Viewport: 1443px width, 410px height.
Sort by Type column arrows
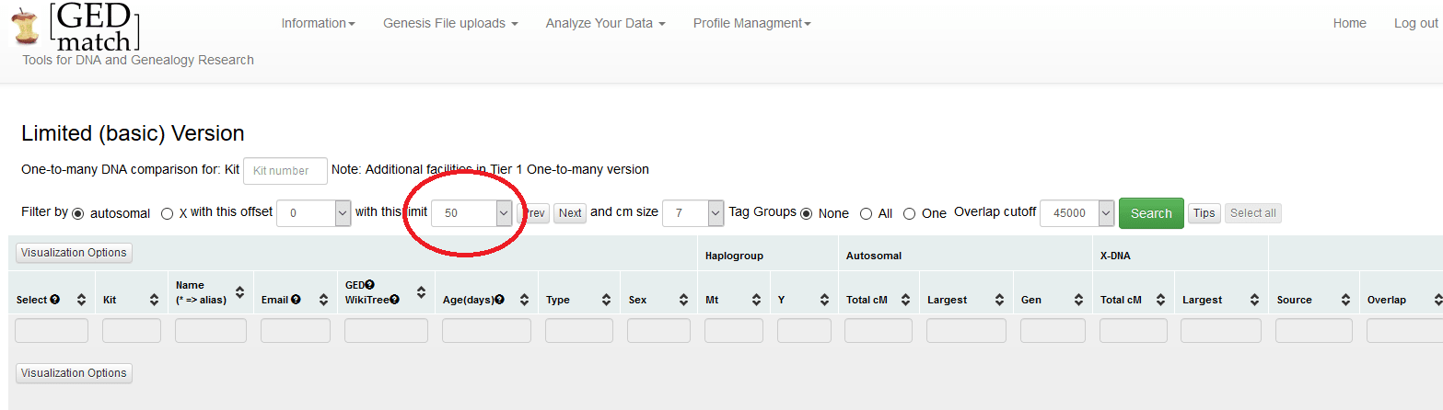[x=606, y=300]
